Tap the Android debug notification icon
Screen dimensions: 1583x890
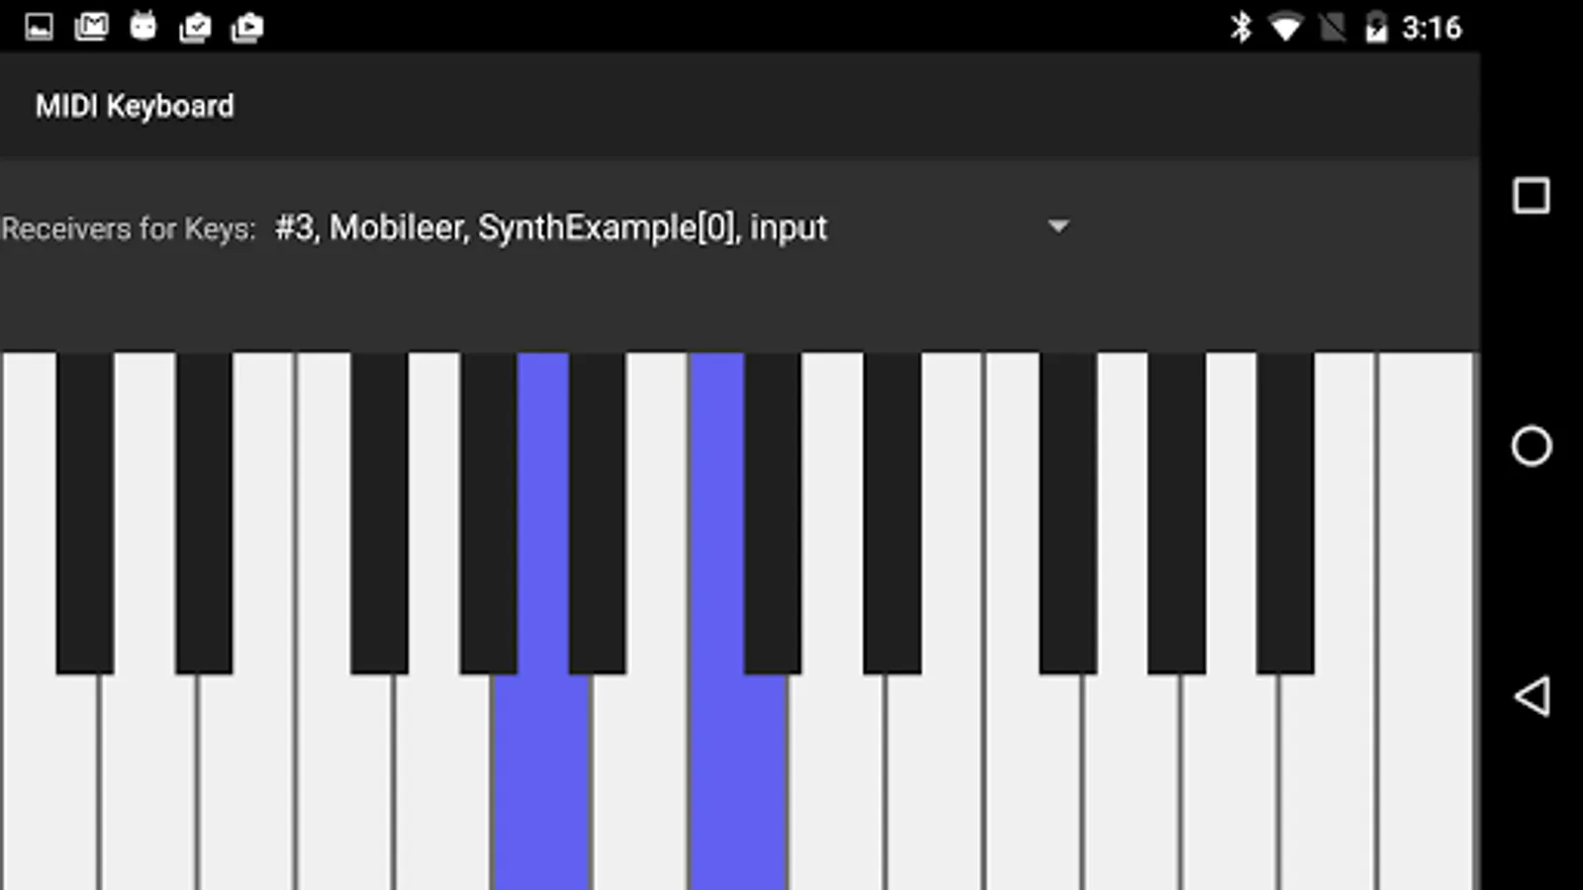click(x=143, y=27)
